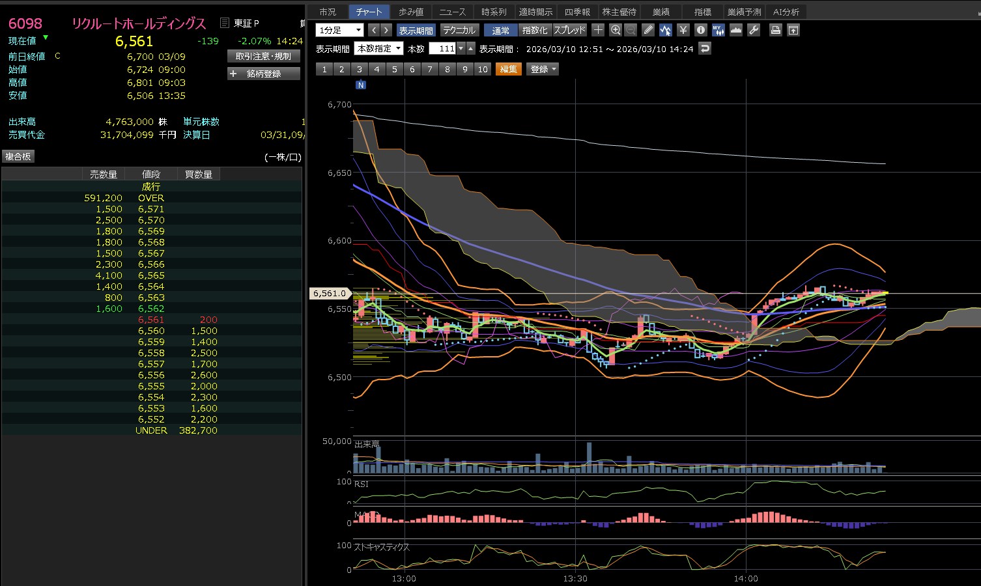The height and width of the screenshot is (586, 981).
Task: Switch to the ニュース tab
Action: [452, 12]
